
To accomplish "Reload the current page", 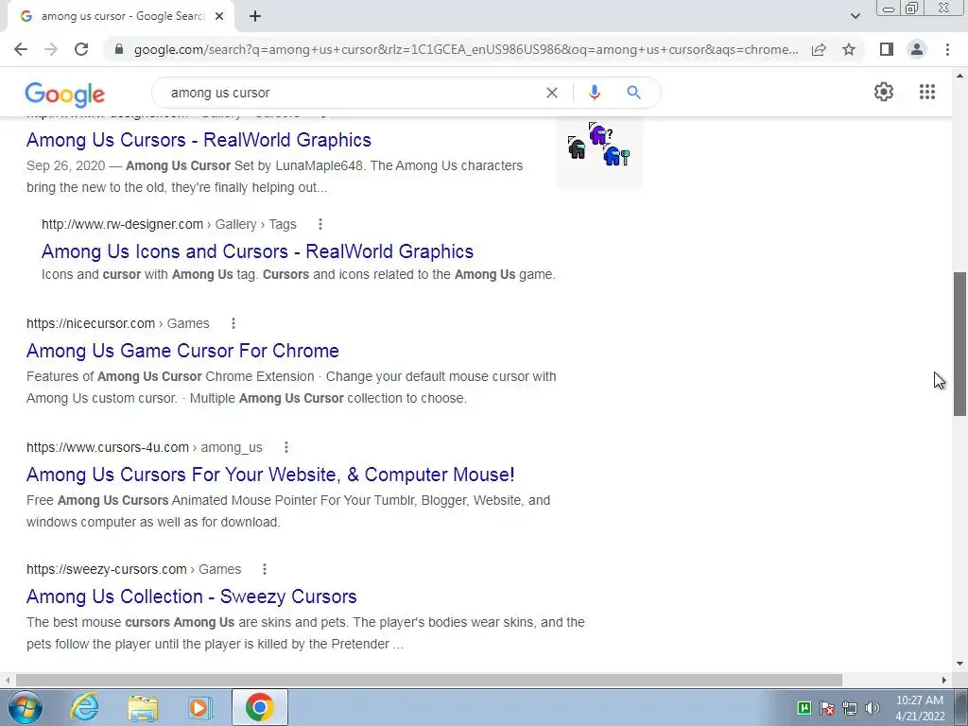I will pos(81,49).
